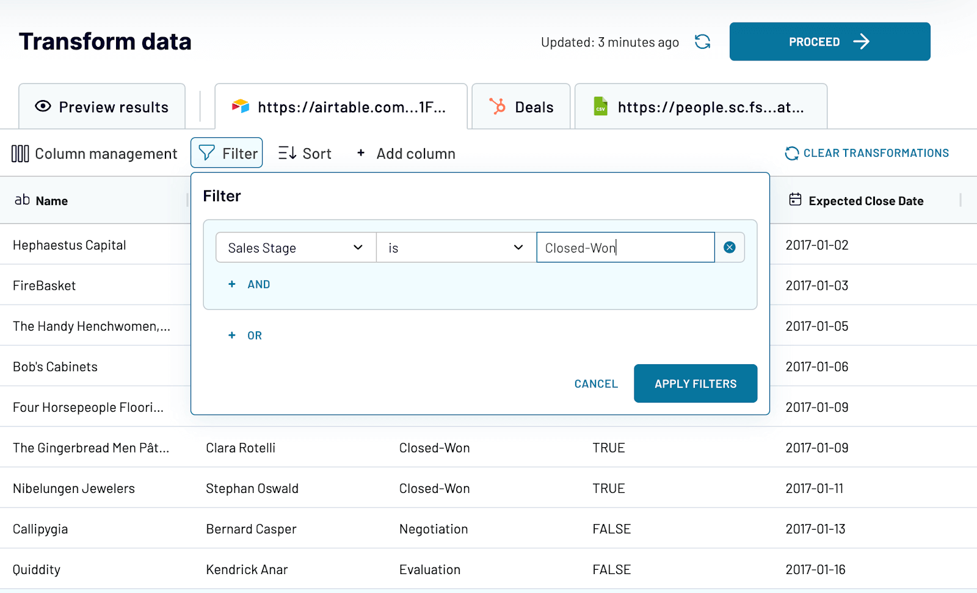Click the Clear Transformations circular arrow icon
Image resolution: width=977 pixels, height=593 pixels.
[792, 153]
